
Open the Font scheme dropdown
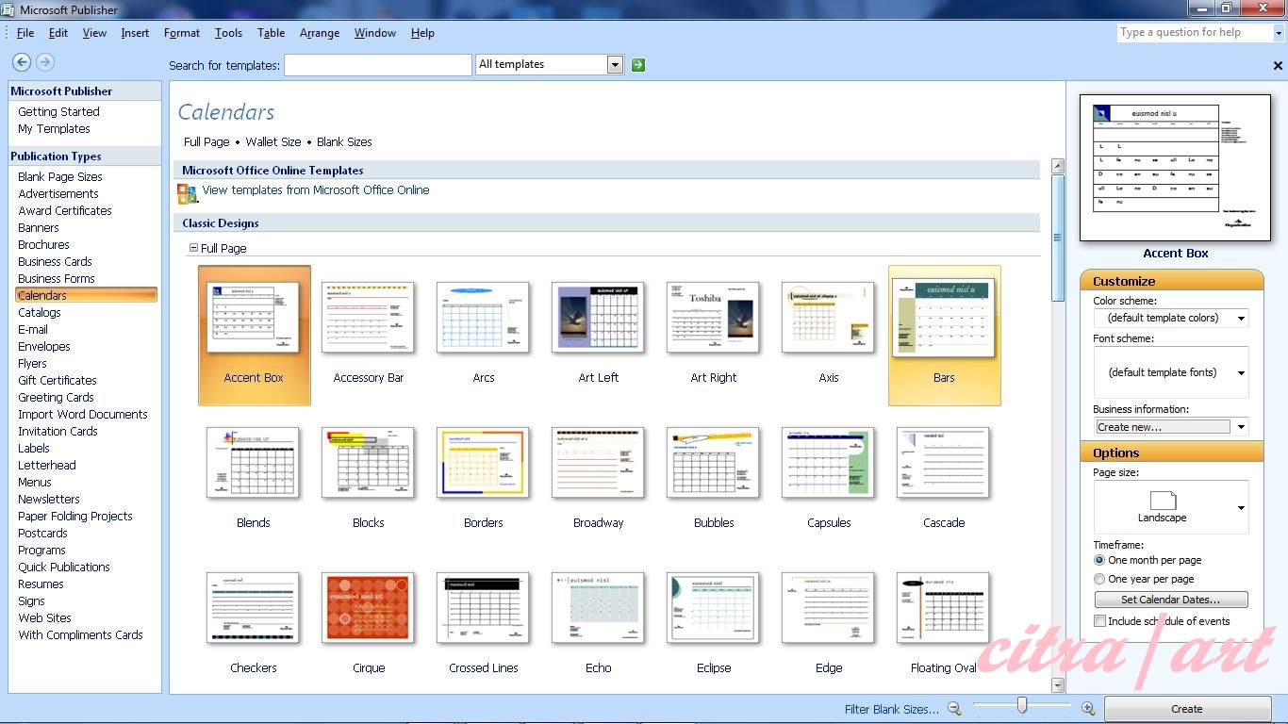pyautogui.click(x=1241, y=372)
